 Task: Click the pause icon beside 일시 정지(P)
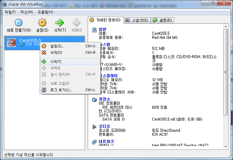point(44,74)
